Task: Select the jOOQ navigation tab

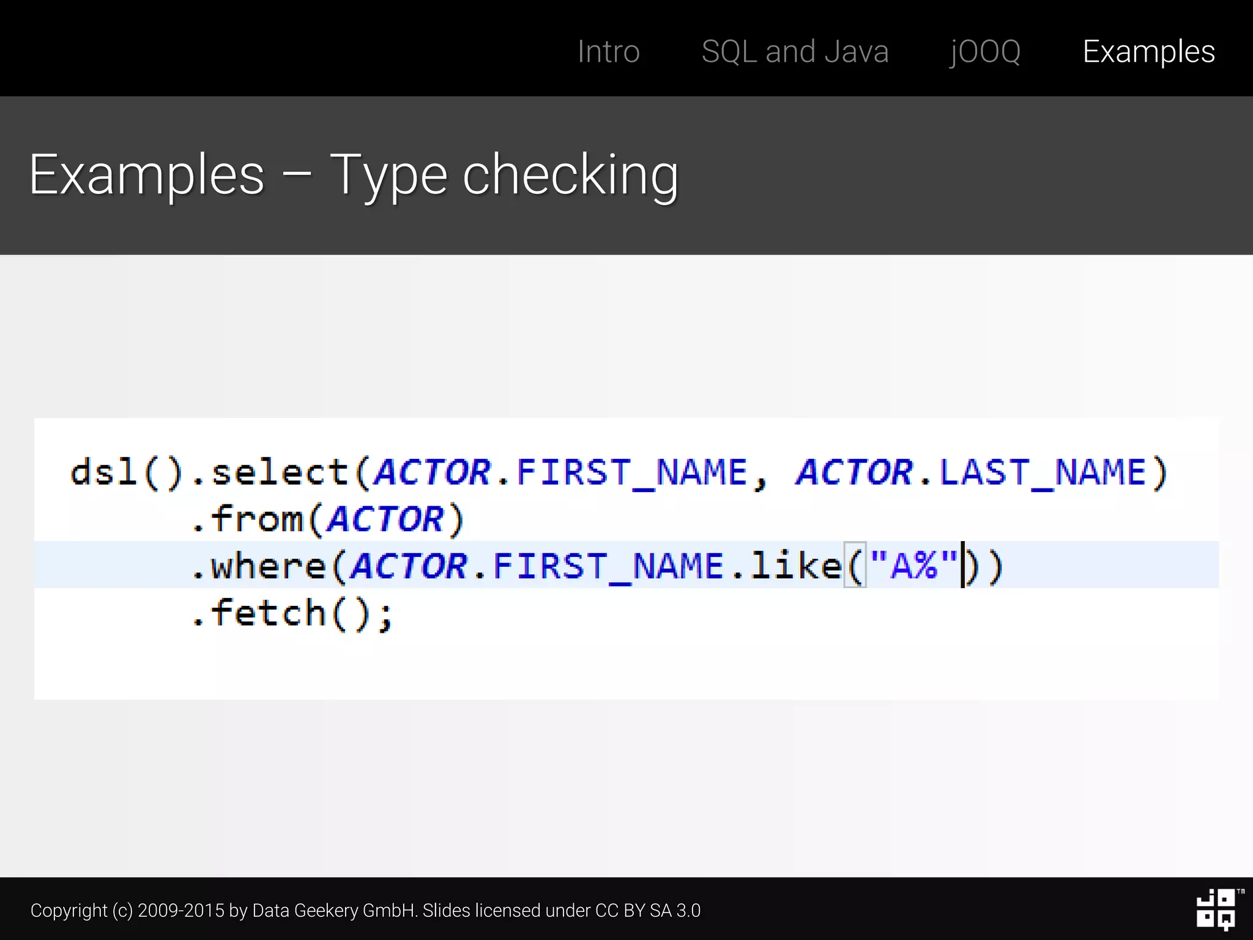Action: click(x=985, y=51)
